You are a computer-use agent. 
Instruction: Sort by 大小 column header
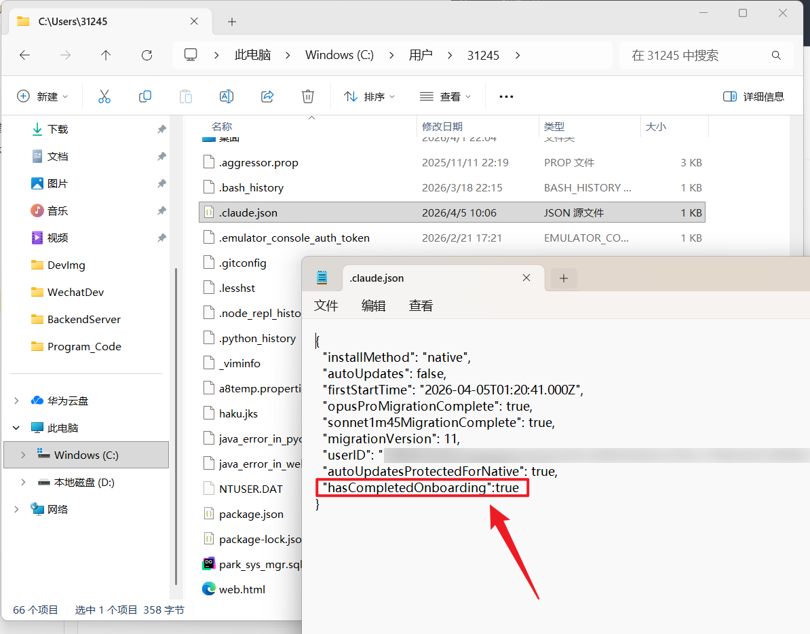656,126
